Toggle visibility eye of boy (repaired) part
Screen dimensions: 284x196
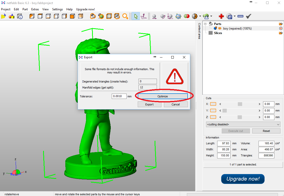tap(220, 29)
